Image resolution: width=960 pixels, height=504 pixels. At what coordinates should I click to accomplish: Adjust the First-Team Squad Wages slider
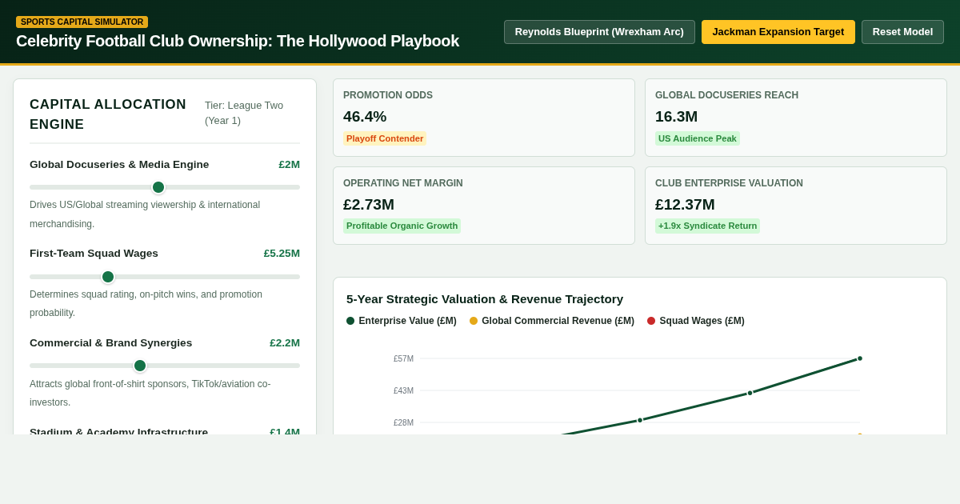coord(165,277)
